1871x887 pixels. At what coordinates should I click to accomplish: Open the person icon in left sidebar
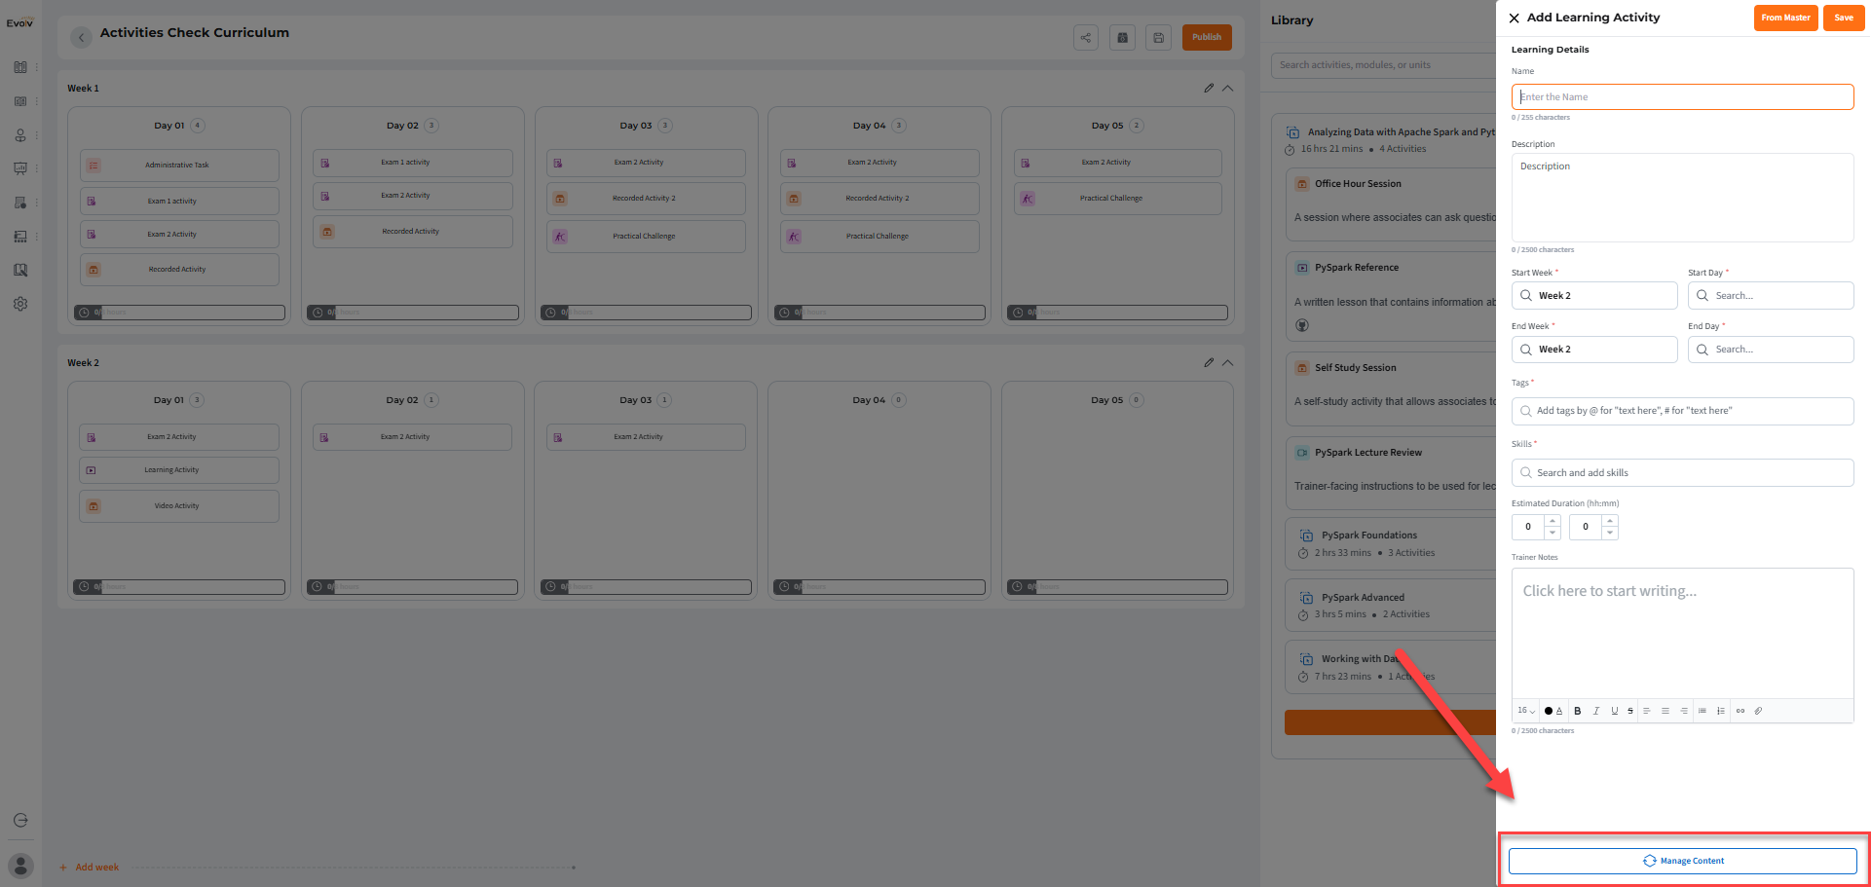[x=20, y=135]
